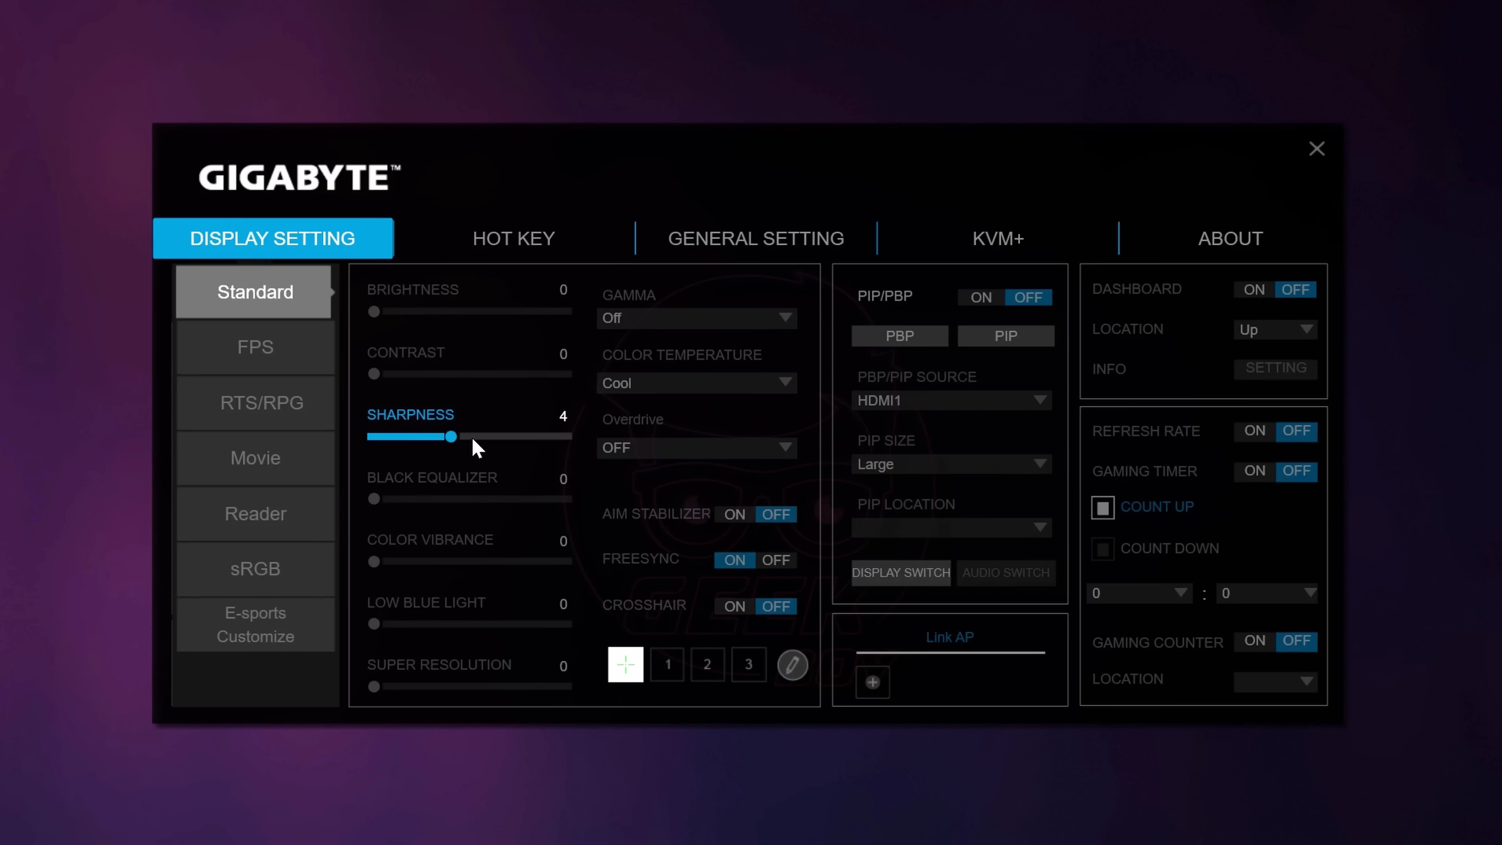Enable Gaming Counter
The image size is (1502, 845).
point(1255,641)
